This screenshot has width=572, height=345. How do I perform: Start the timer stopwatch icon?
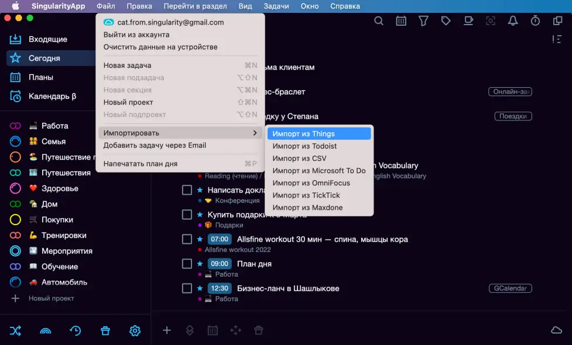click(x=535, y=21)
